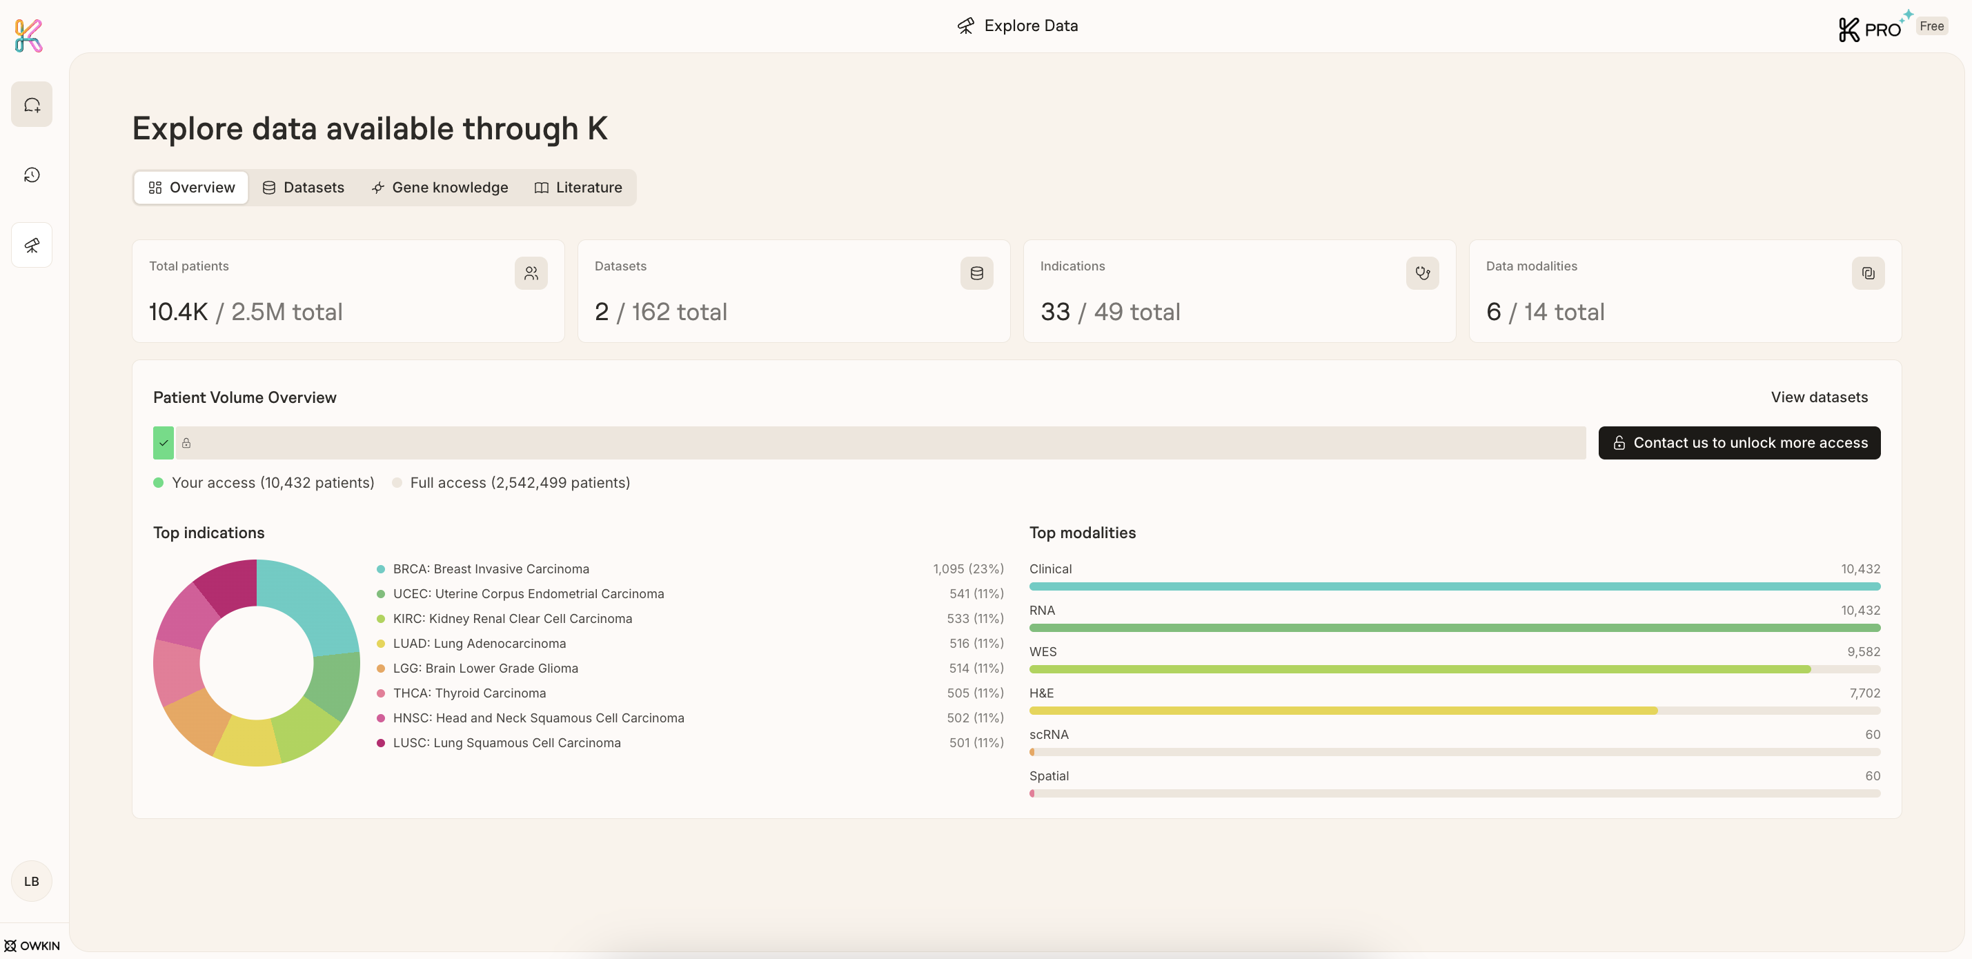Click the lock icon in patient volume bar
This screenshot has width=1972, height=959.
tap(186, 442)
